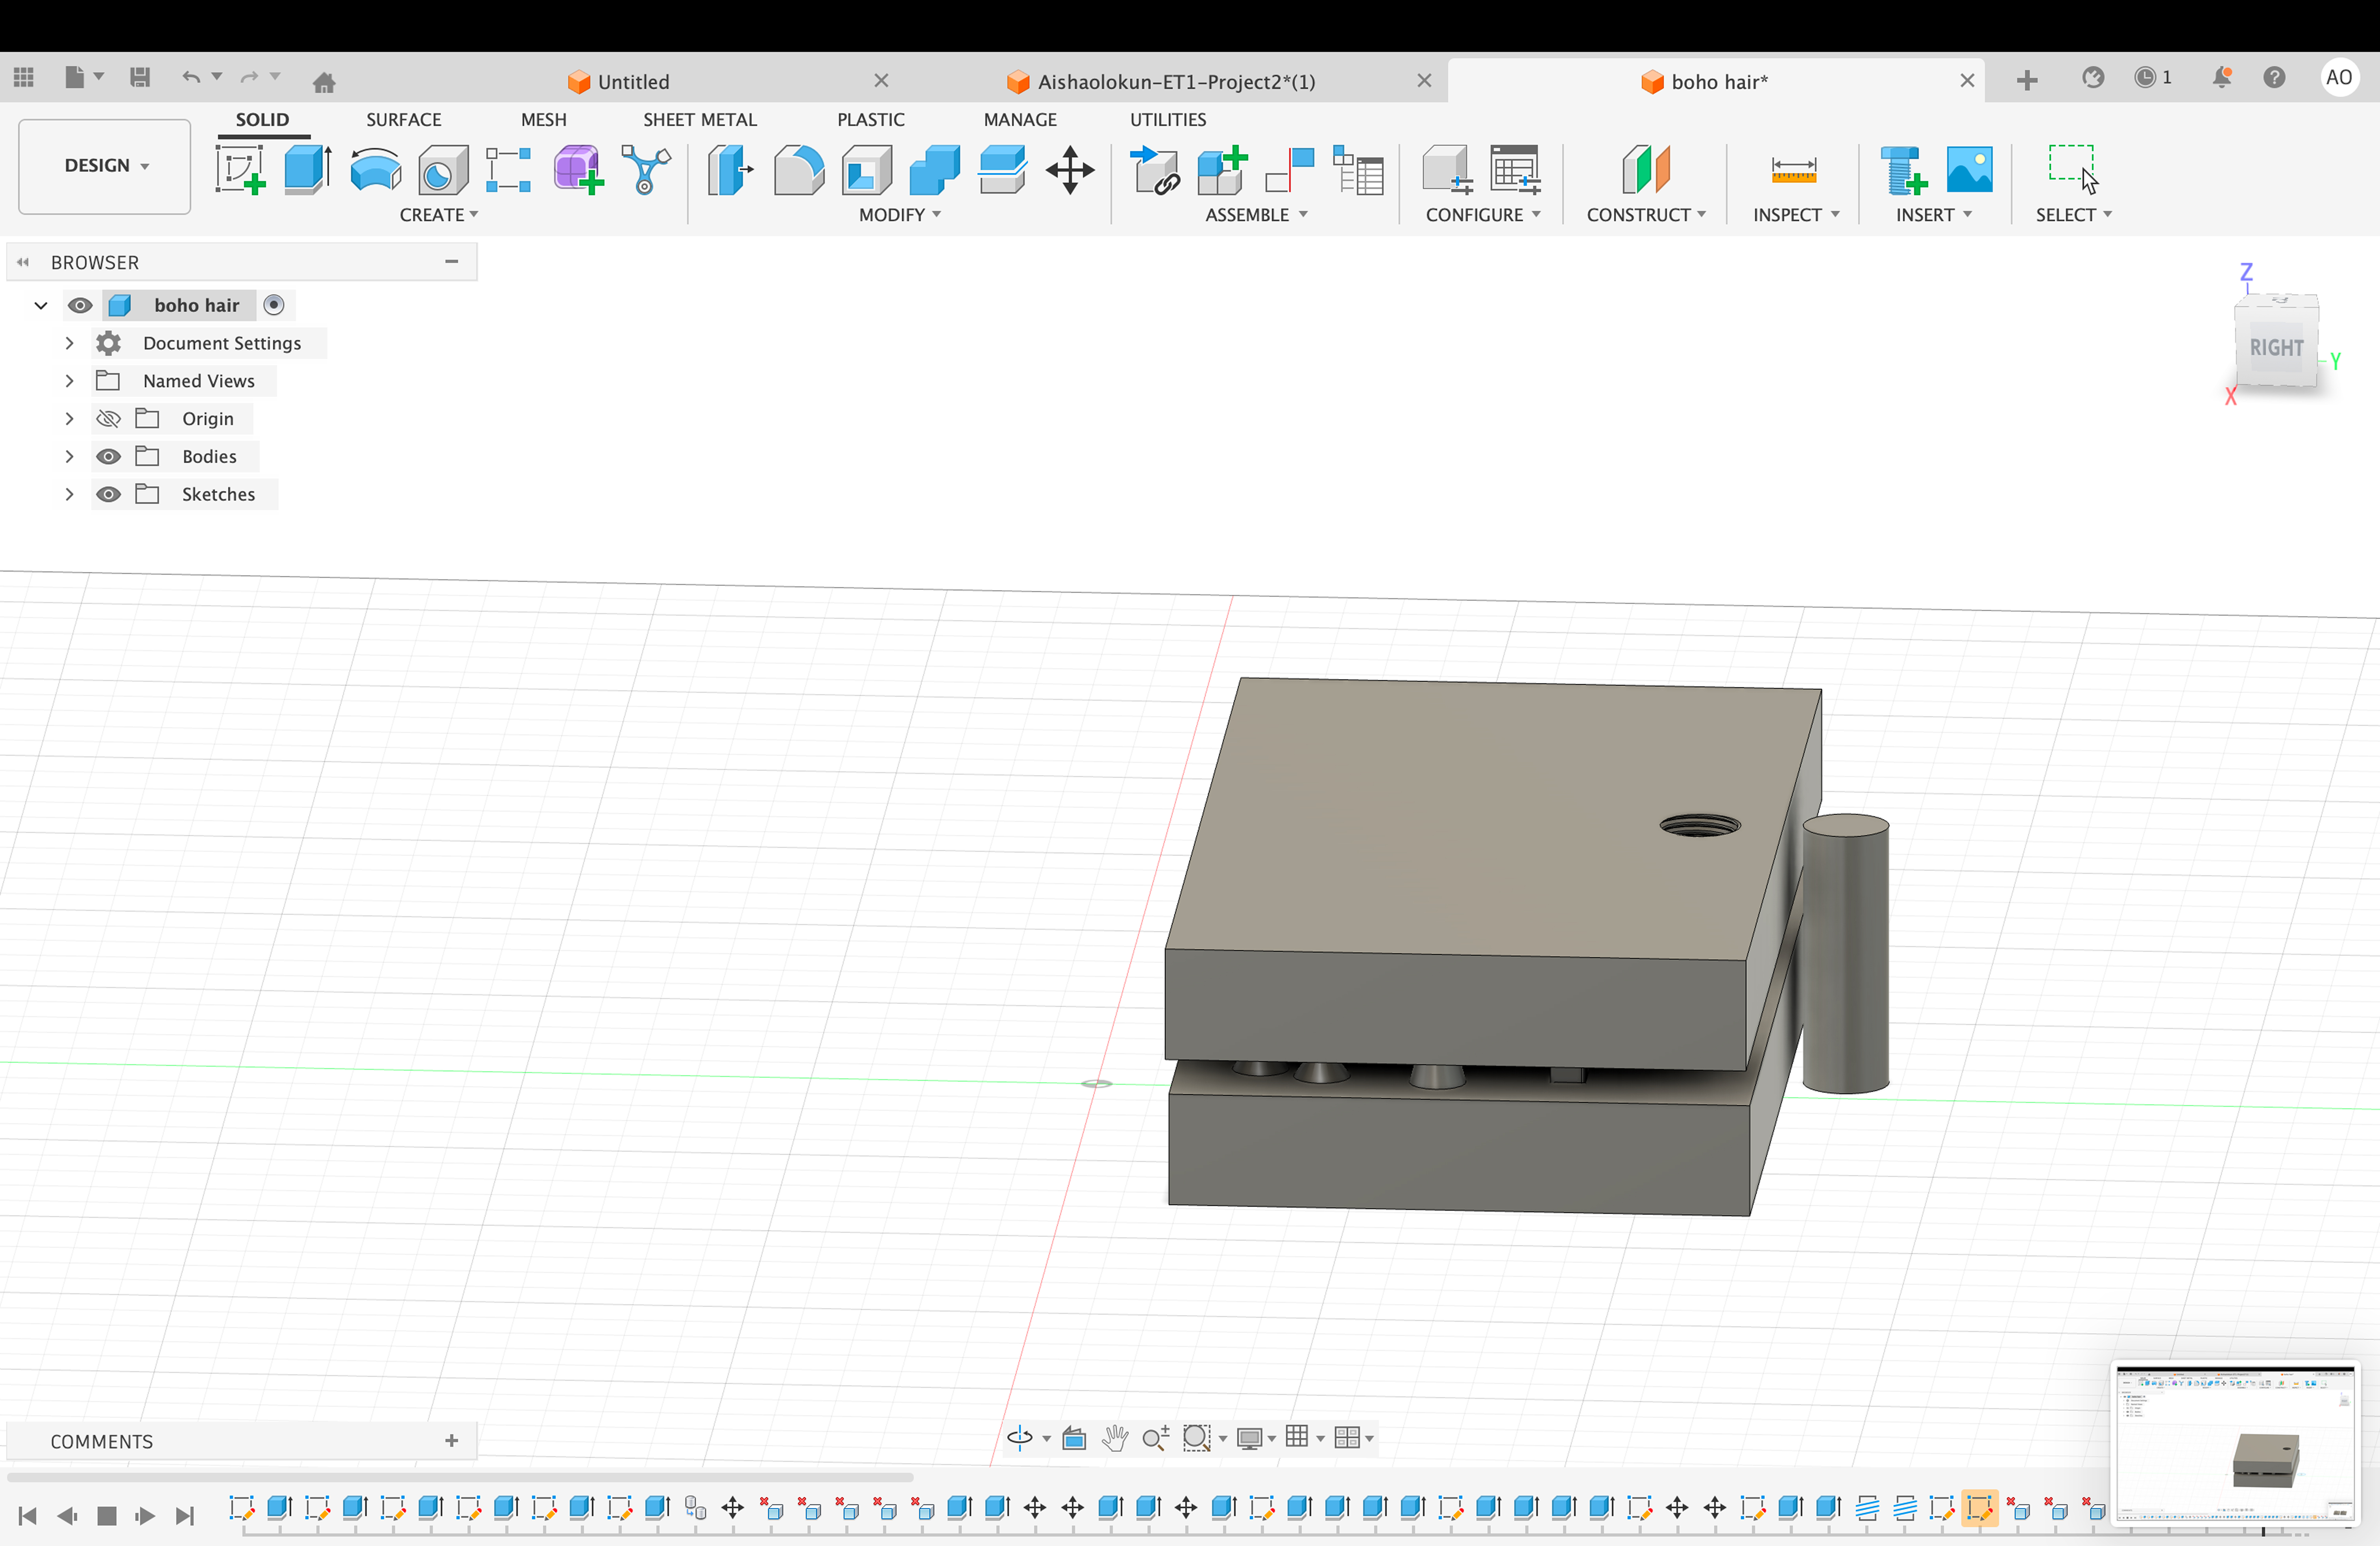The width and height of the screenshot is (2380, 1546).
Task: Hide the Bodies folder visibility
Action: coord(108,457)
